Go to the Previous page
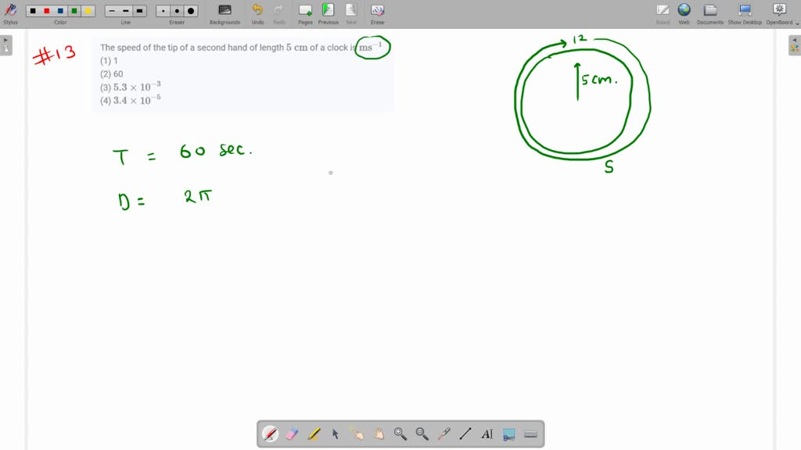Viewport: 801px width, 450px height. click(x=328, y=14)
